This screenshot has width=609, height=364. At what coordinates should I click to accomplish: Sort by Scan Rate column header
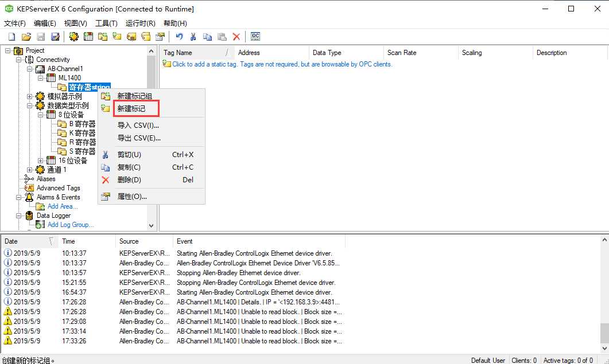coord(421,53)
